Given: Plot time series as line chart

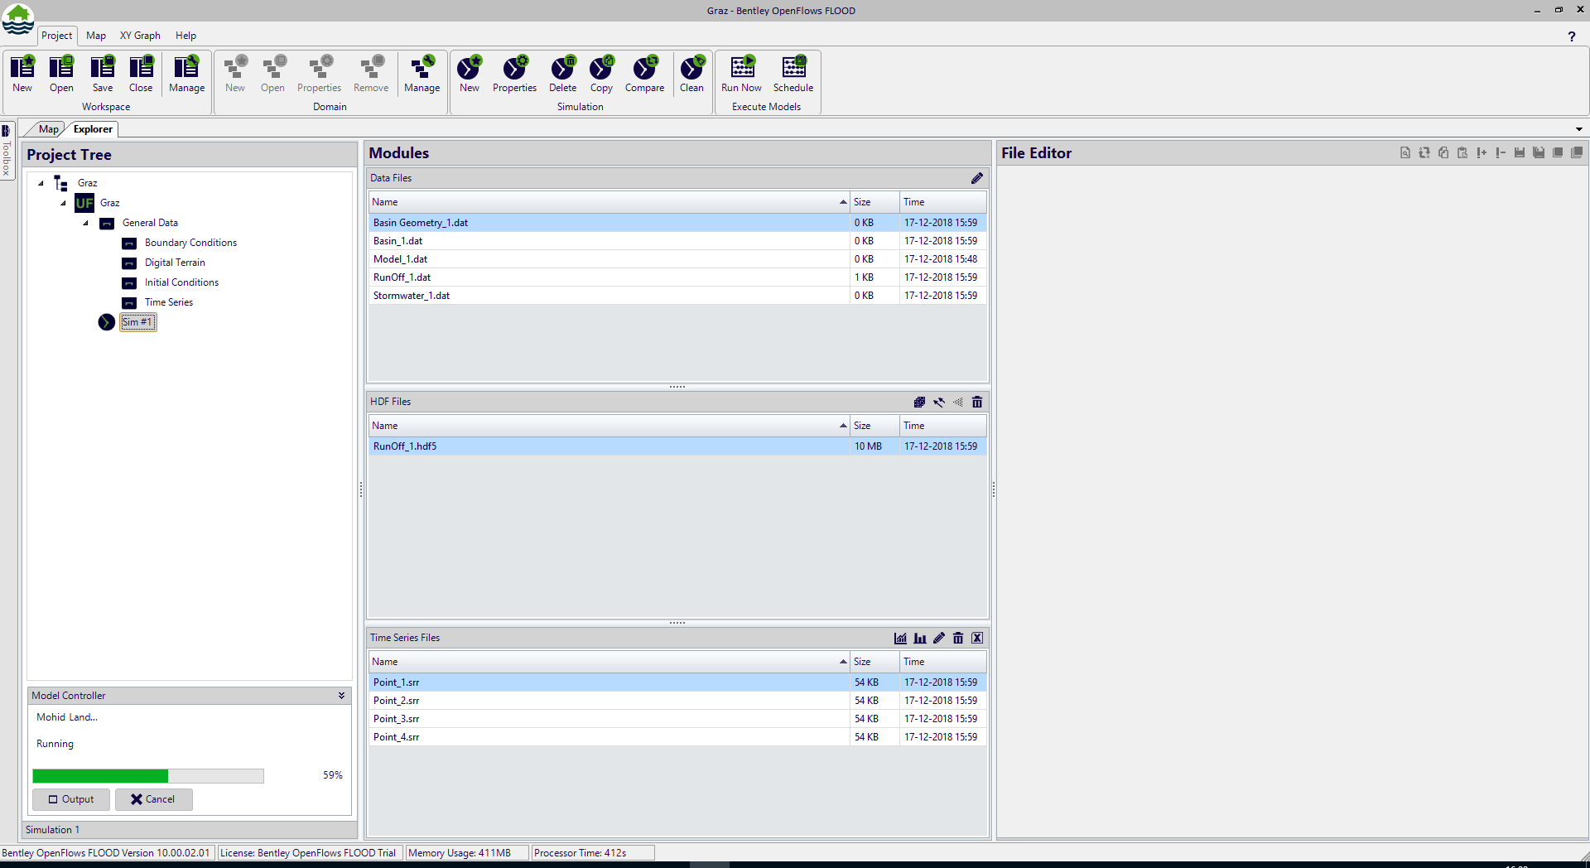Looking at the screenshot, I should click(x=900, y=638).
